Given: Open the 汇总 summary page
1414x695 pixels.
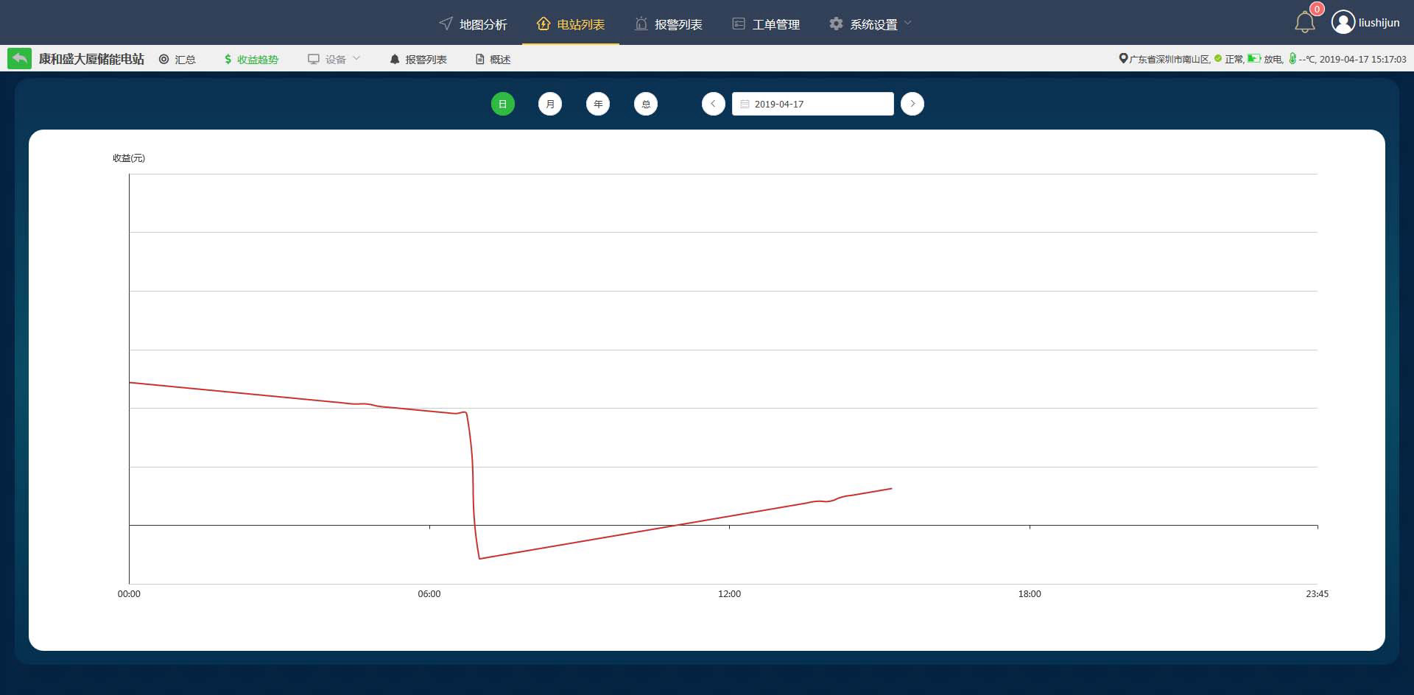Looking at the screenshot, I should (177, 59).
